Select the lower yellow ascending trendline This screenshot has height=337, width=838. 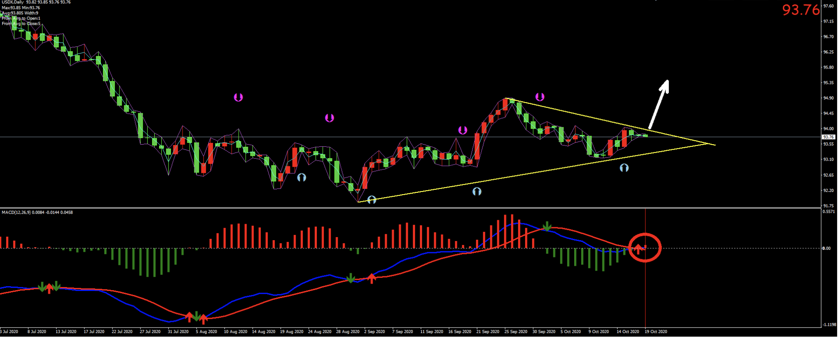(x=522, y=175)
